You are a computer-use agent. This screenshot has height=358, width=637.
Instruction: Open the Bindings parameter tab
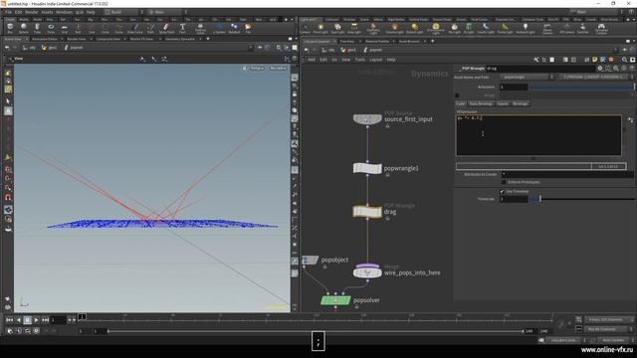[x=521, y=103]
